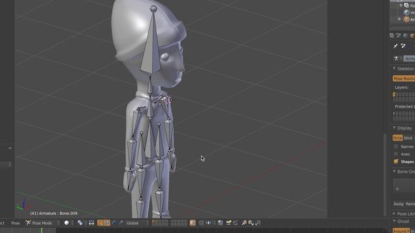This screenshot has width=415, height=233.
Task: Select the translate manipulator arrow icon
Action: [x=107, y=223]
